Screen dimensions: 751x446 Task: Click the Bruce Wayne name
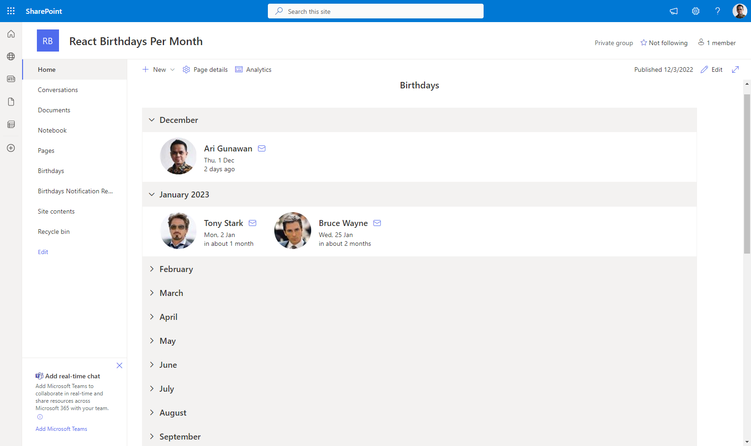tap(343, 223)
